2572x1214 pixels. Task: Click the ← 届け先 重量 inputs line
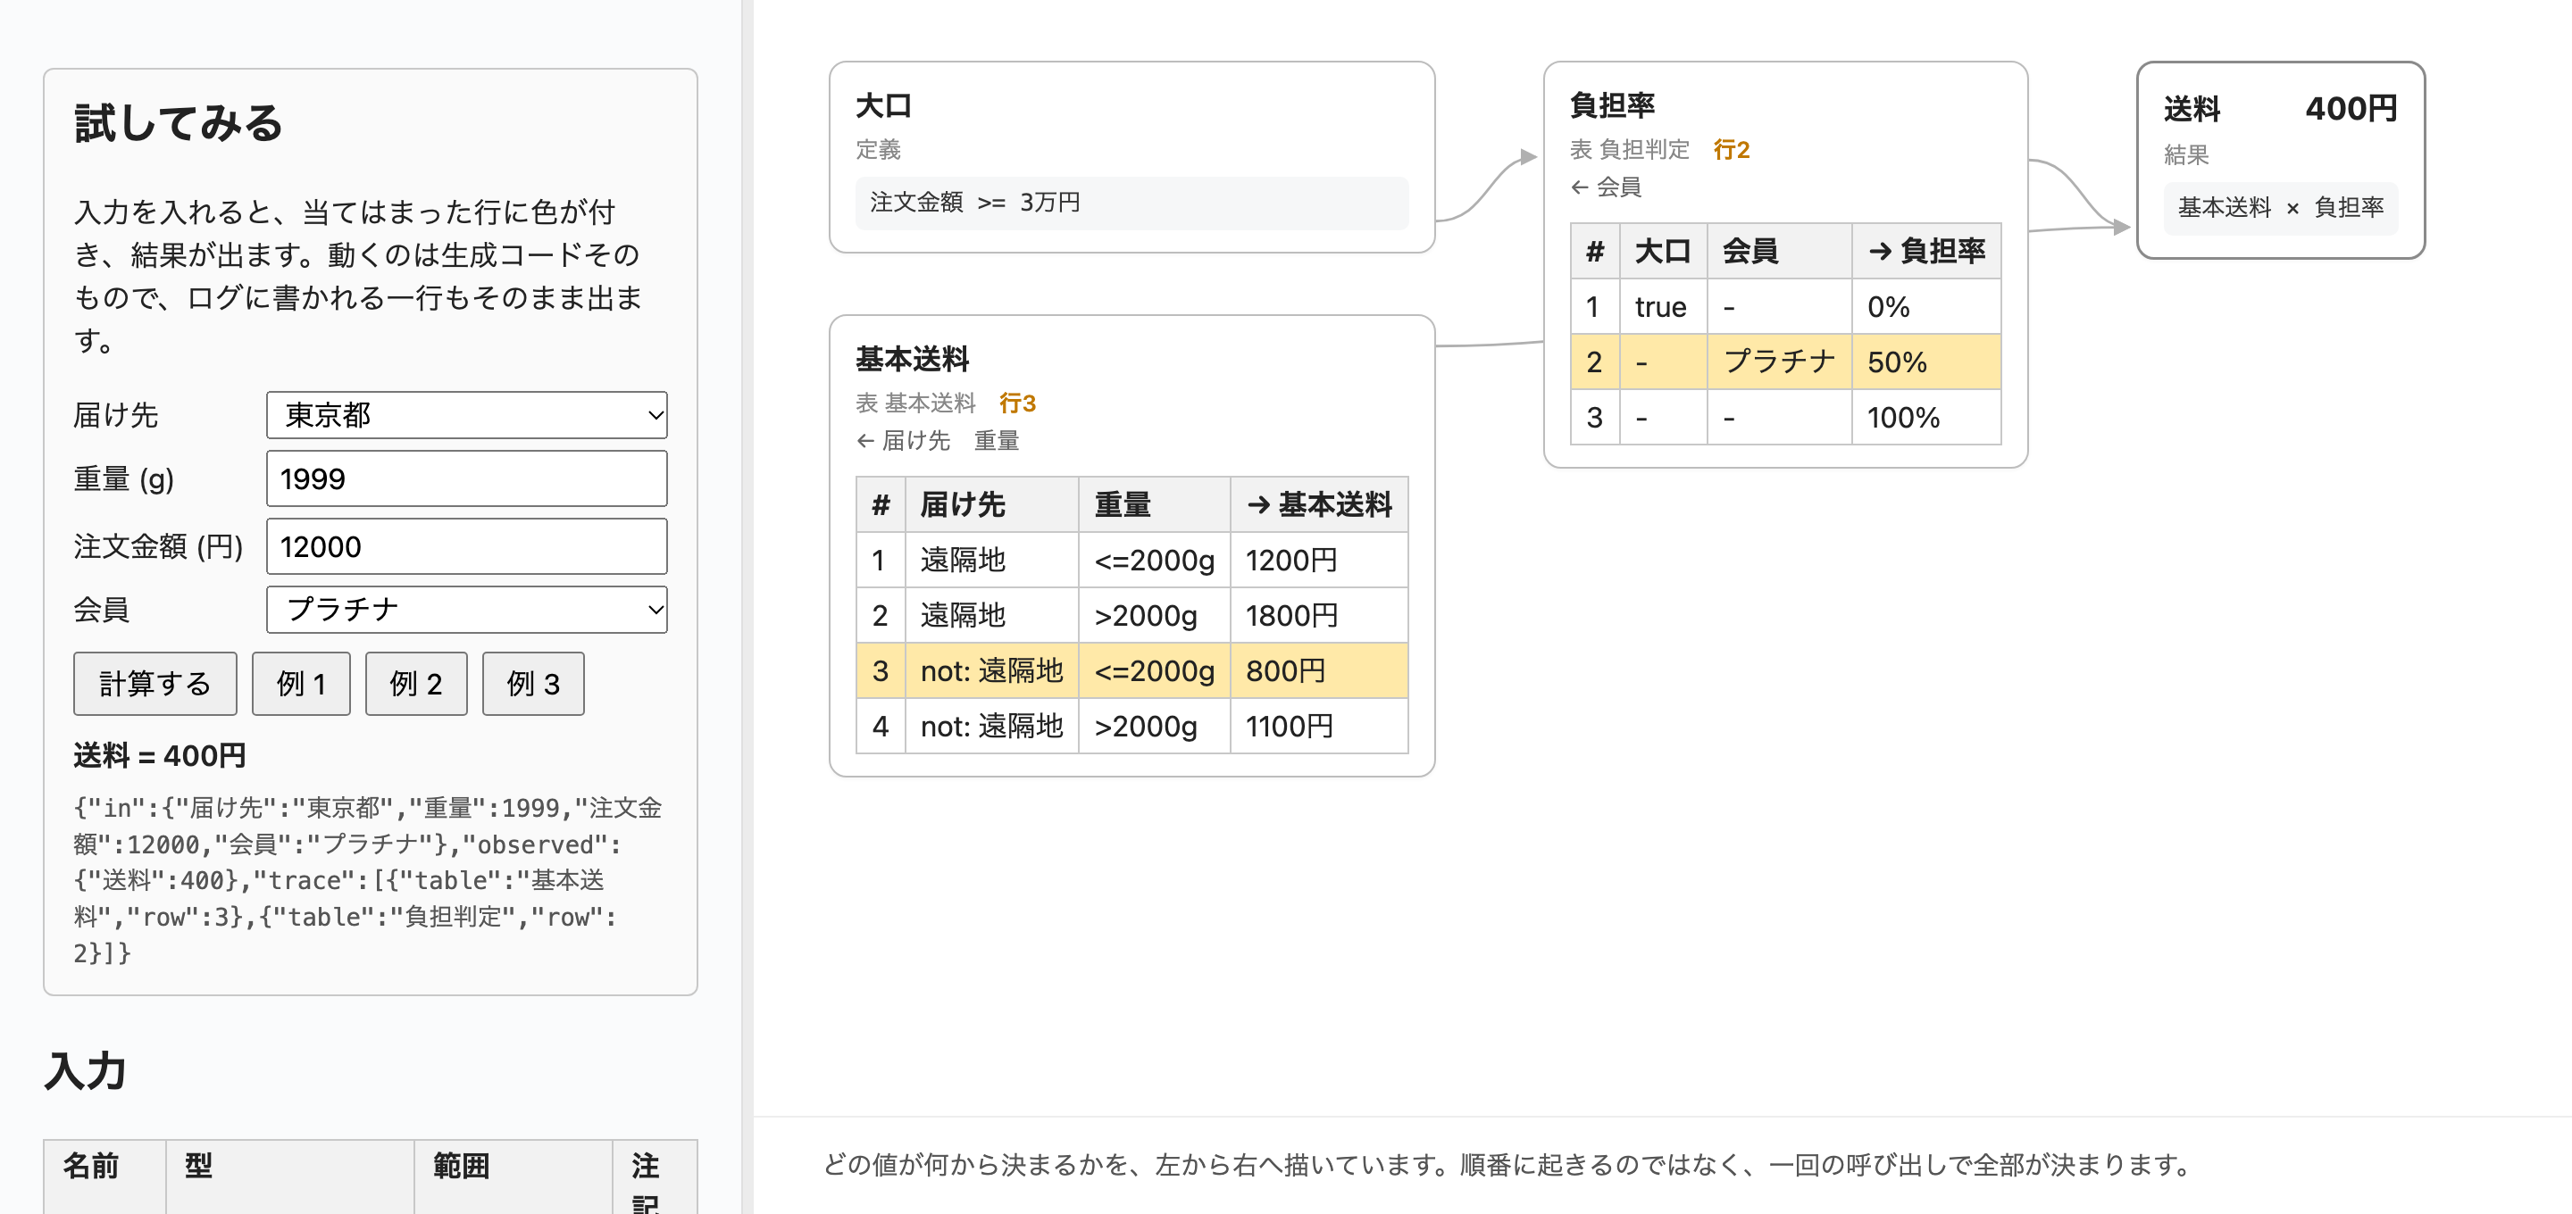click(x=938, y=440)
